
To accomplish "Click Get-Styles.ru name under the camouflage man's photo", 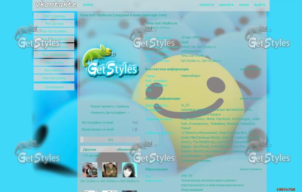I will click(x=110, y=181).
